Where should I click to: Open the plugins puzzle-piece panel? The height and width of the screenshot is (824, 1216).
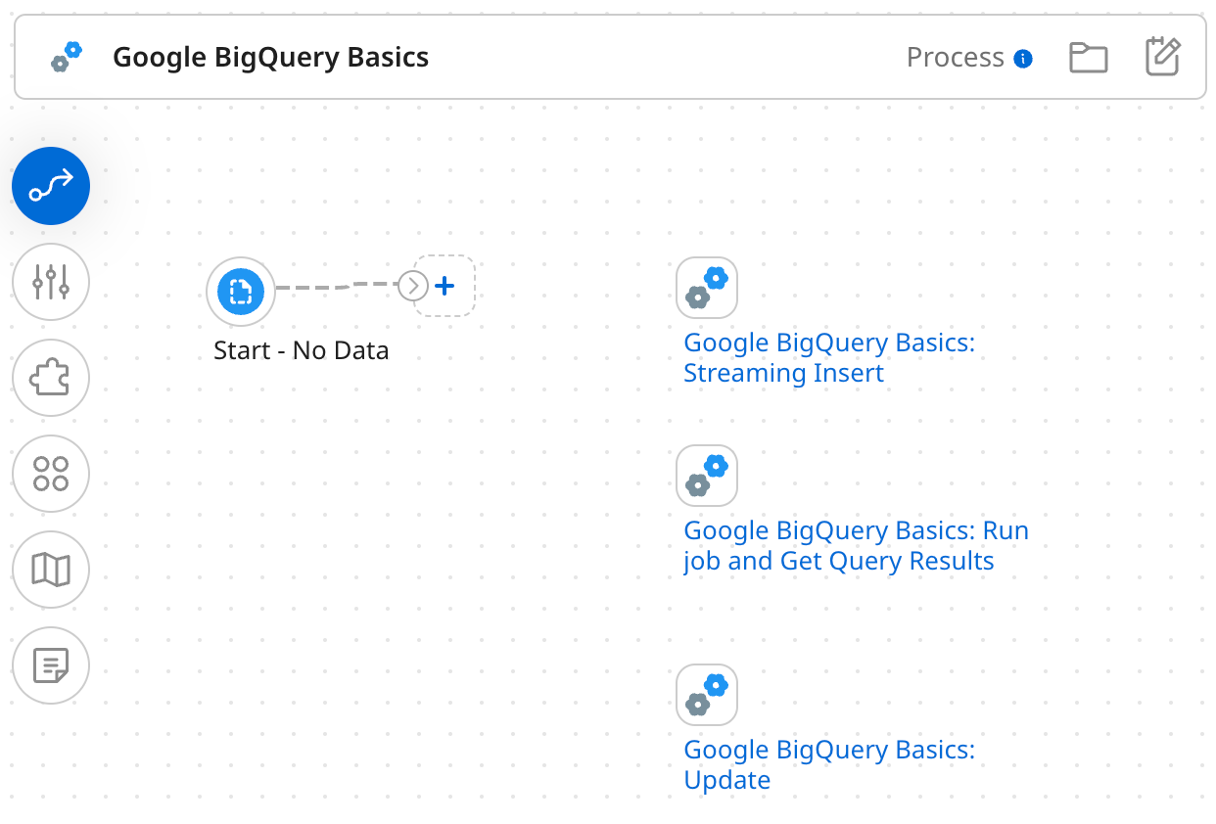51,378
